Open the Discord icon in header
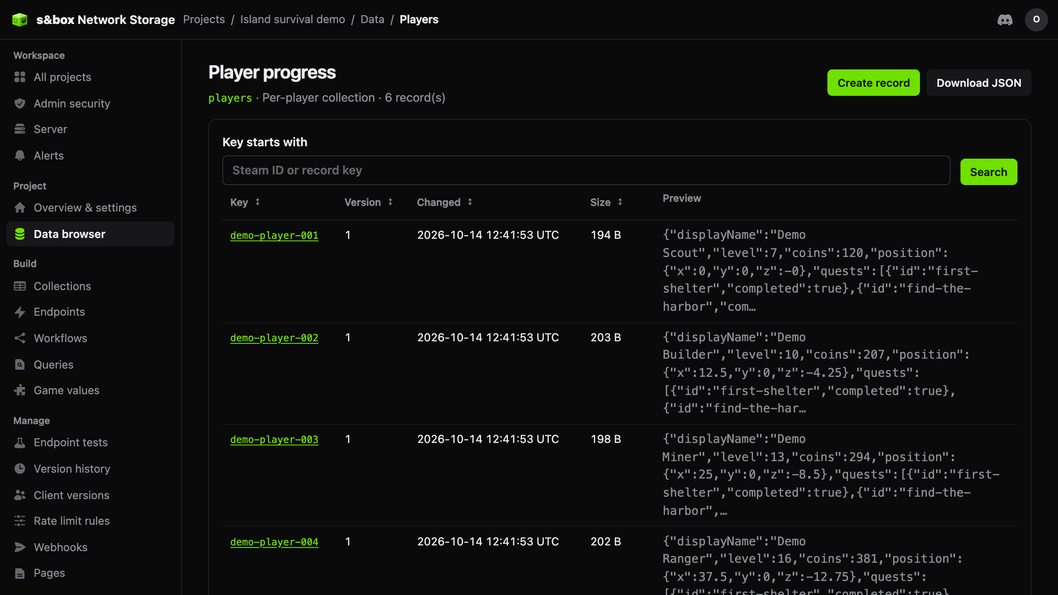 click(1005, 19)
